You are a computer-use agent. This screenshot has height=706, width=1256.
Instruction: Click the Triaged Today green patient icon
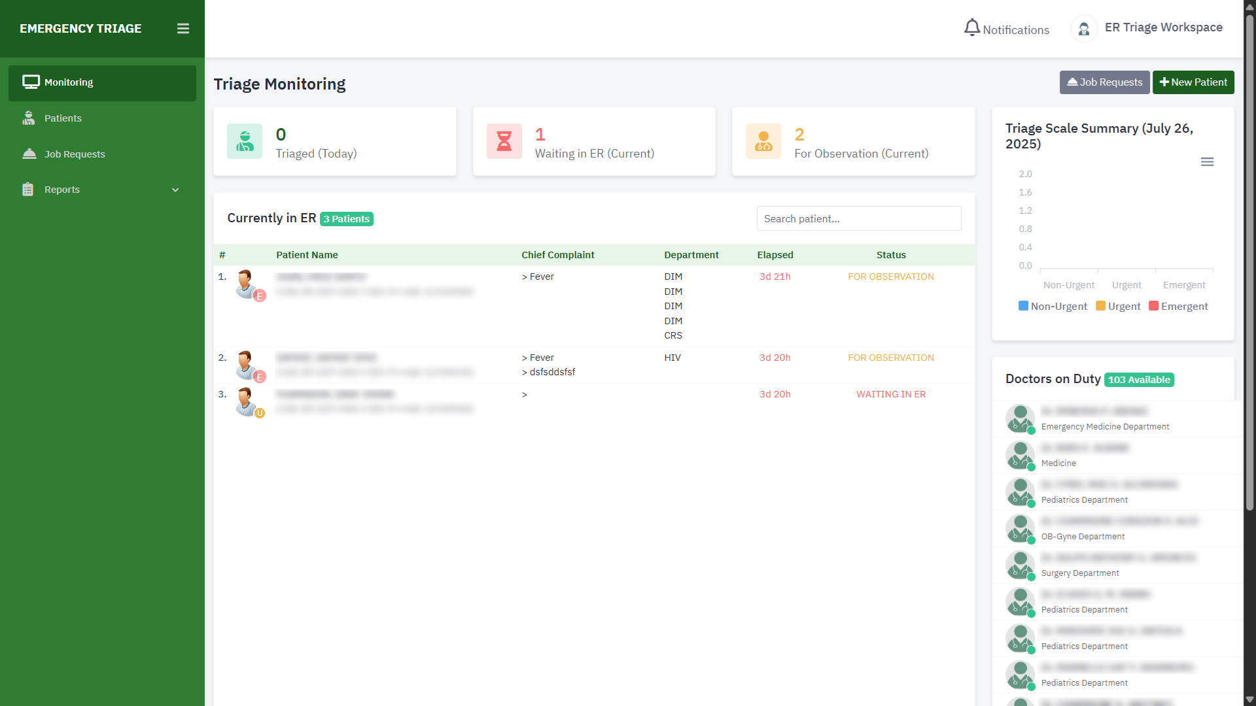tap(245, 141)
